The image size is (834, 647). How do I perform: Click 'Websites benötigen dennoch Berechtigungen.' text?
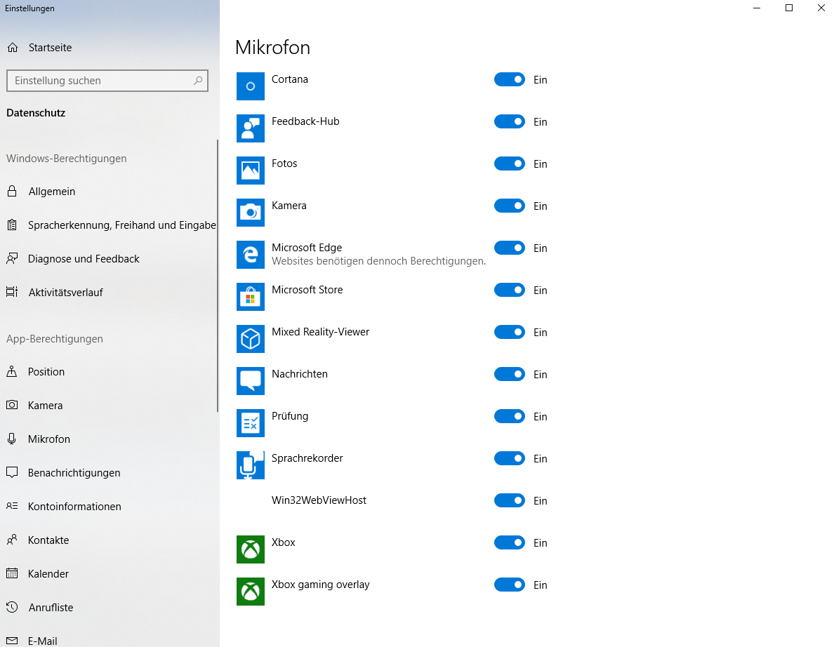(x=378, y=261)
